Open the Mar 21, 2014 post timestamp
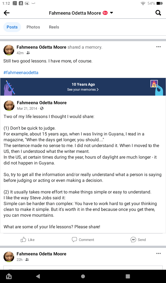This screenshot has width=166, height=283. click(x=27, y=108)
